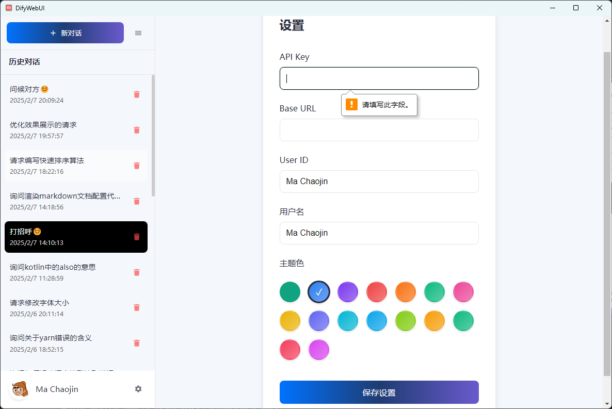Viewport: 612px width, 409px height.
Task: Remove the 请求修改字体大小 conversation via trash icon
Action: click(x=137, y=307)
